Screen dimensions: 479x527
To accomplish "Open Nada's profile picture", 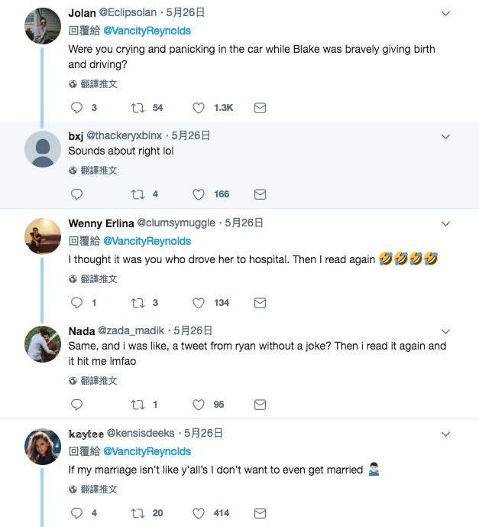I will (43, 343).
